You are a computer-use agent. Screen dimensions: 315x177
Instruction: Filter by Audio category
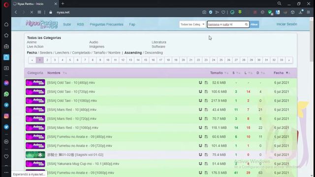click(x=94, y=42)
